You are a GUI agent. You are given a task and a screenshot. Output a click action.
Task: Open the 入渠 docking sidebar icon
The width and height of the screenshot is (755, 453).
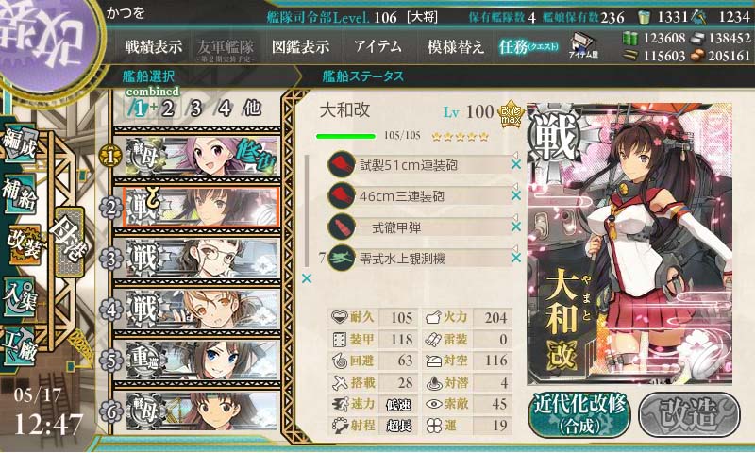click(19, 297)
